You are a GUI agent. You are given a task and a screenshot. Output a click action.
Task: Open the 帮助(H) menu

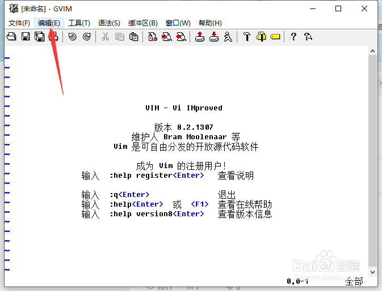[x=210, y=23]
